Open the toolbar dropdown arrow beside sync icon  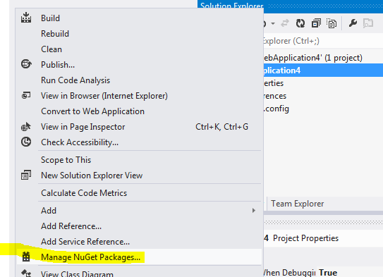coord(273,24)
